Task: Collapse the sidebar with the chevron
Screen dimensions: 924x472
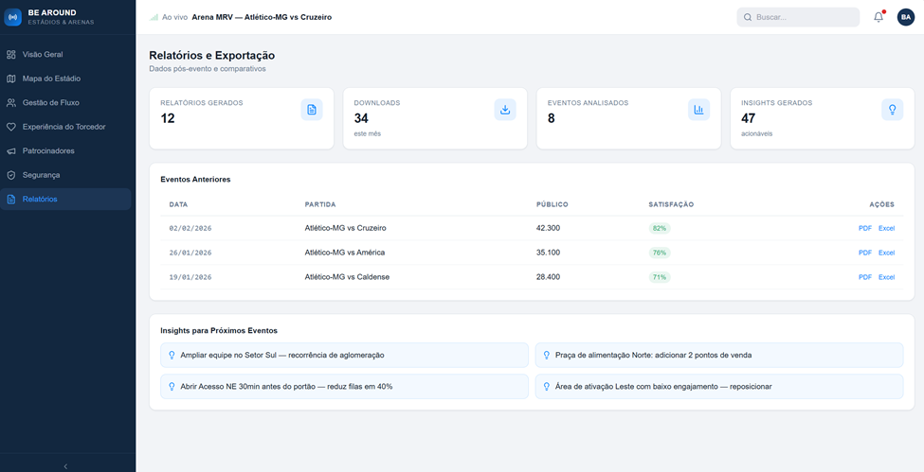Action: coord(65,466)
